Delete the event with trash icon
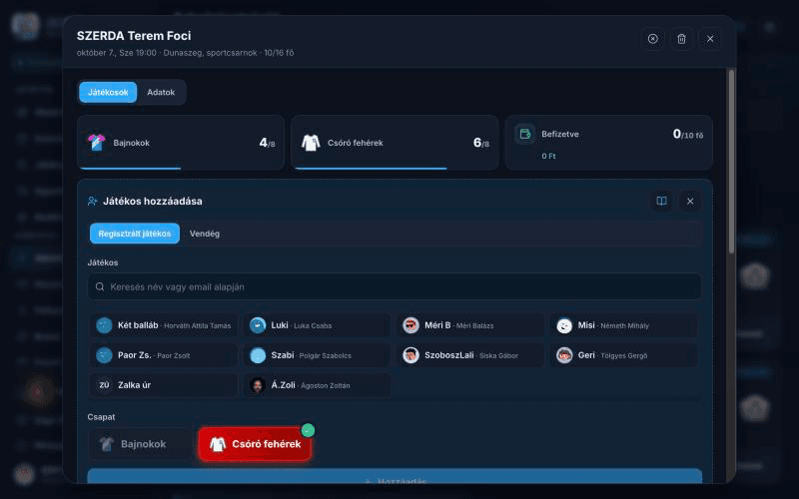Viewport: 799px width, 499px height. [x=681, y=39]
